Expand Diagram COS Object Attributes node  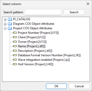pos(5,24)
